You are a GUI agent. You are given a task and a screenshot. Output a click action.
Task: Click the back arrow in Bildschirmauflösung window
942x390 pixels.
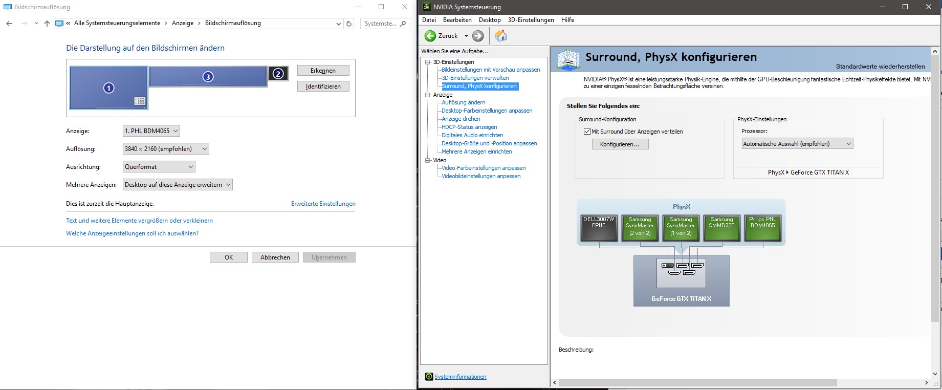(9, 24)
